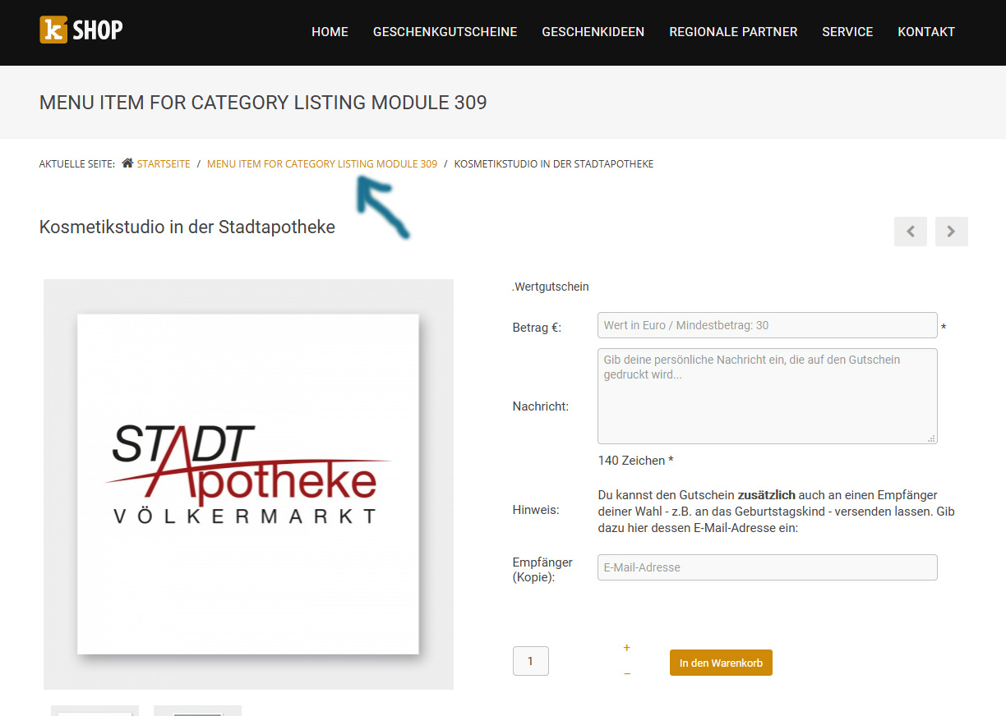Click the .Wertgutschein text
This screenshot has height=716, width=1006.
click(x=551, y=287)
